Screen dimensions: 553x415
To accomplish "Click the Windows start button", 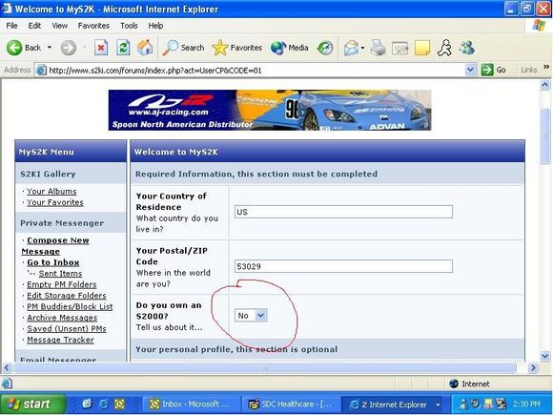I will pyautogui.click(x=32, y=404).
